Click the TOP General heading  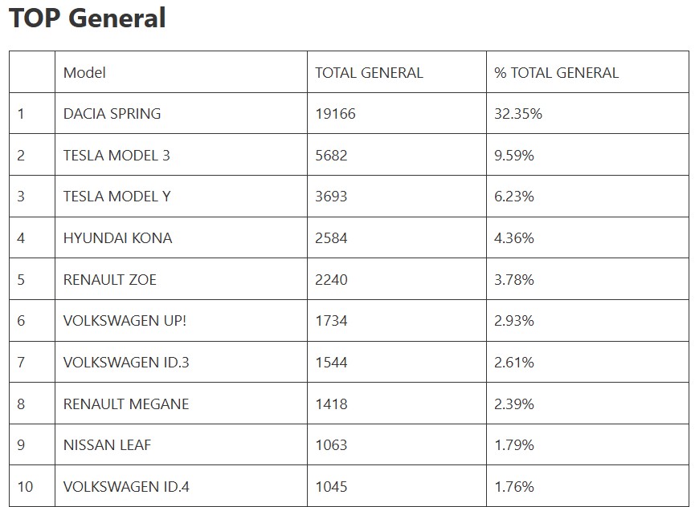click(88, 18)
